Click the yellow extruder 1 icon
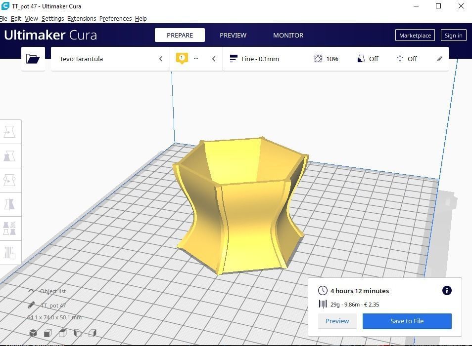This screenshot has width=472, height=346. pos(182,58)
